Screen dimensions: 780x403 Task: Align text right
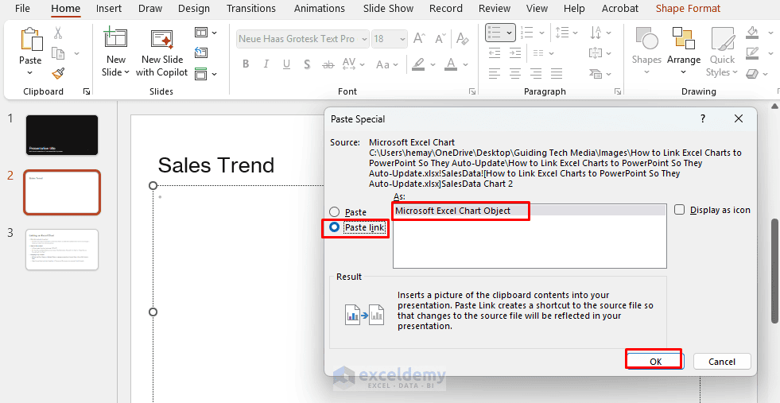(x=536, y=74)
